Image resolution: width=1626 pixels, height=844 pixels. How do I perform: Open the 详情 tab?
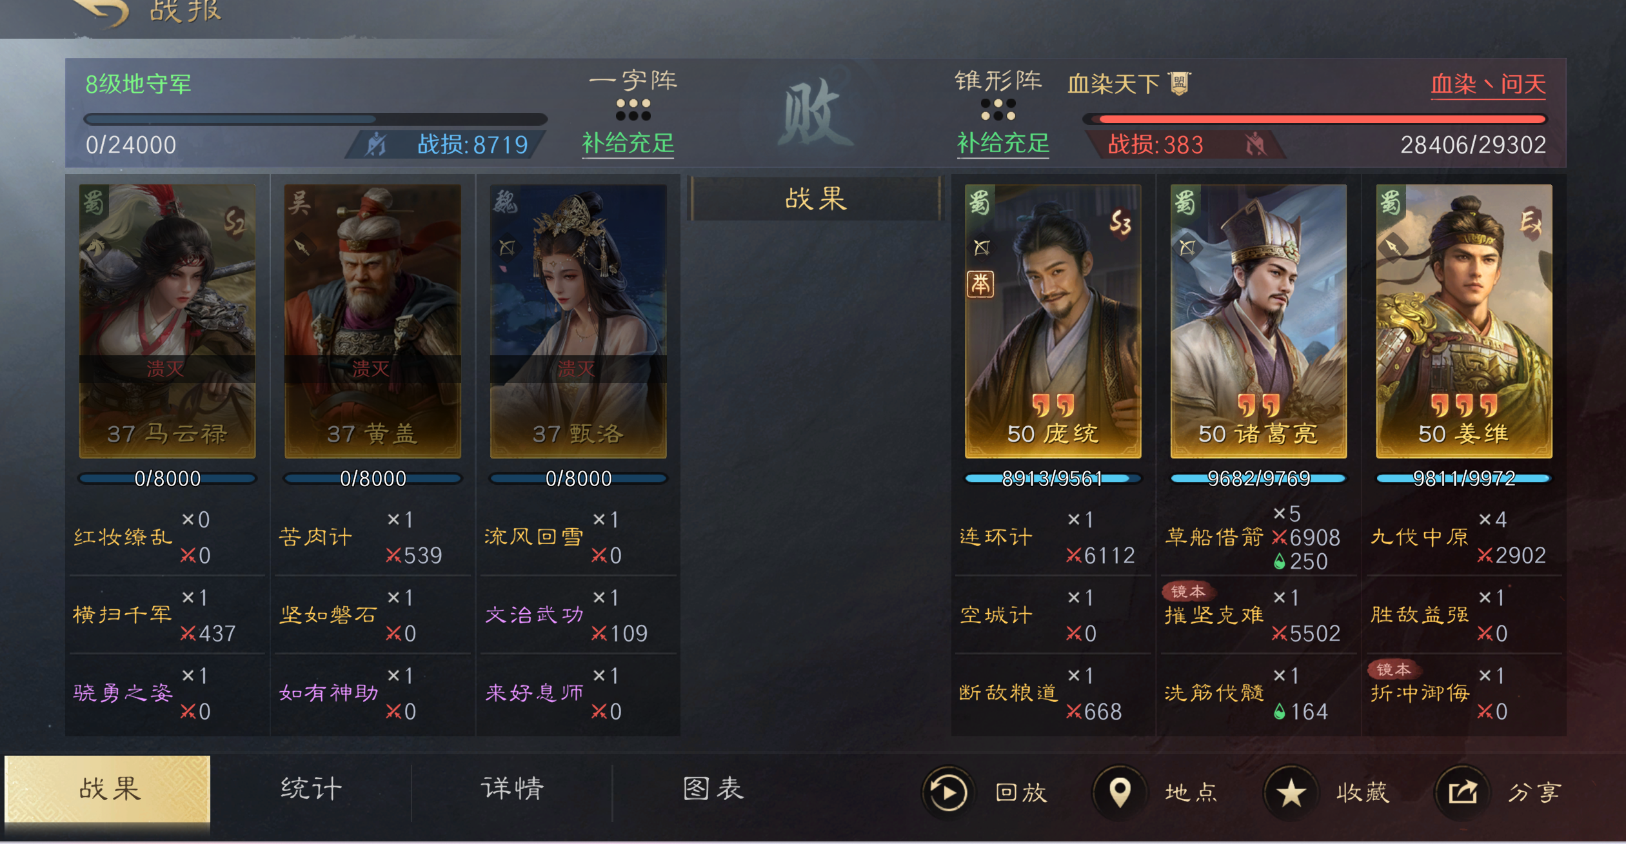coord(512,788)
